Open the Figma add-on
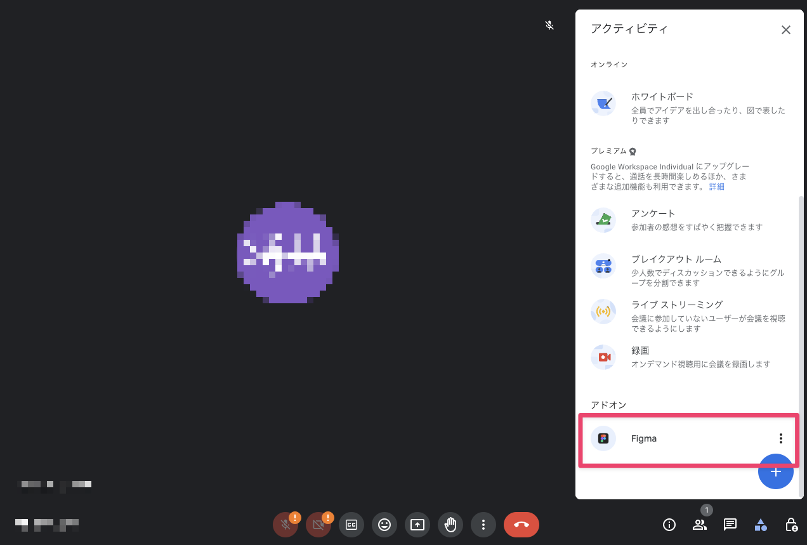 click(644, 438)
